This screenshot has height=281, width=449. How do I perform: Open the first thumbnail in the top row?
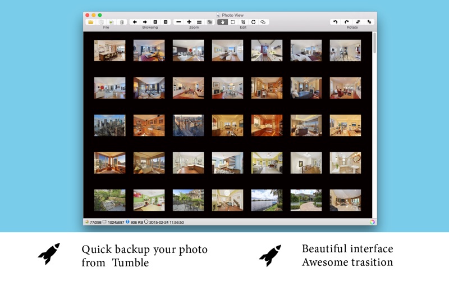[x=110, y=50]
